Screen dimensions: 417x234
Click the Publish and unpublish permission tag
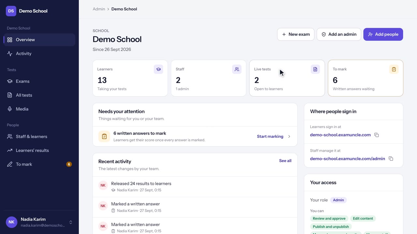[x=331, y=227]
